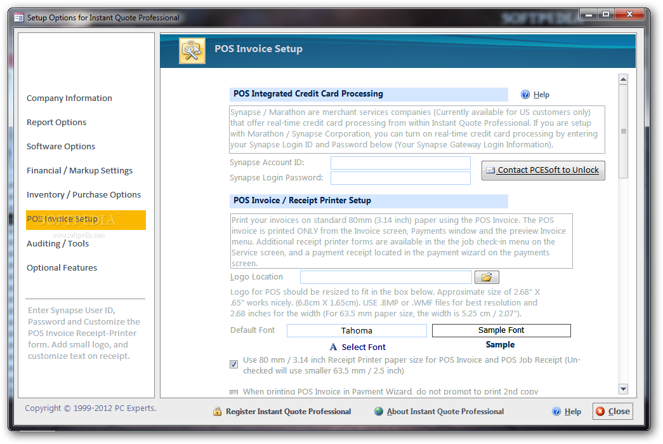Click the Synapse Account ID field

click(400, 163)
